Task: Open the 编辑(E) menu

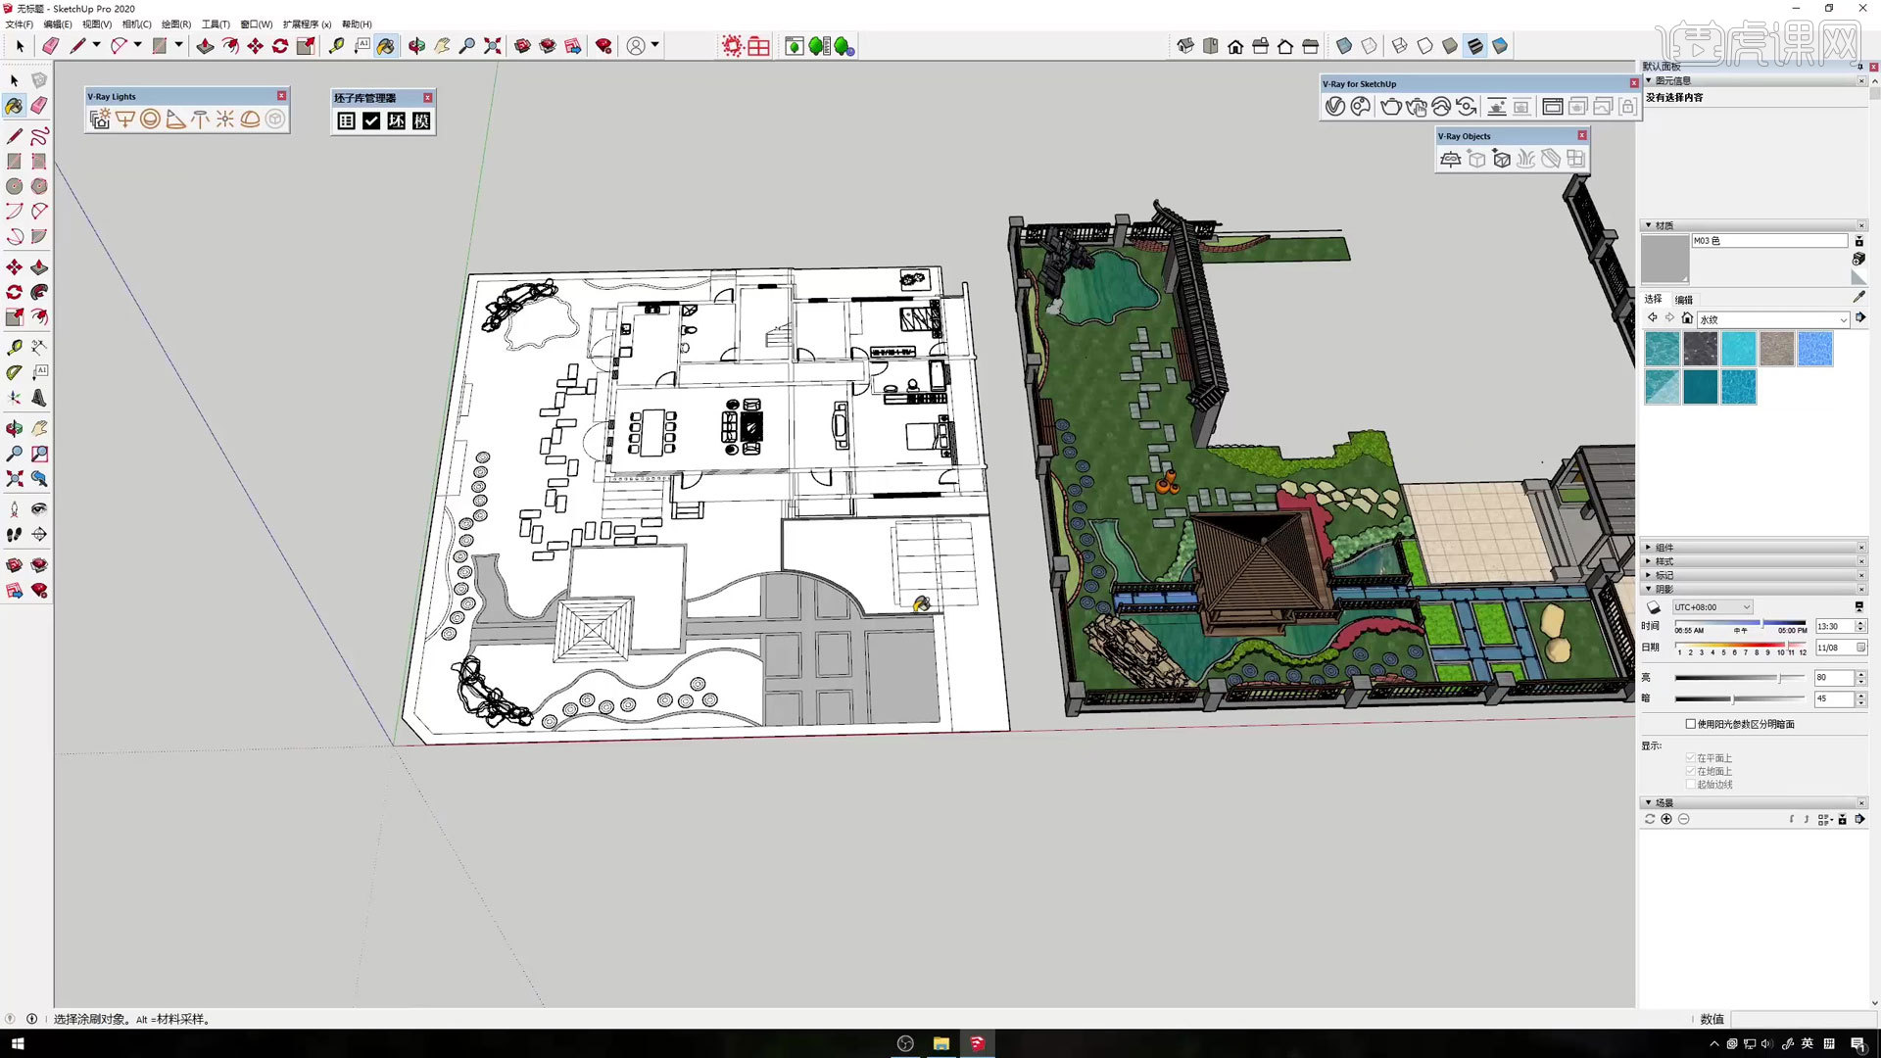Action: (58, 24)
